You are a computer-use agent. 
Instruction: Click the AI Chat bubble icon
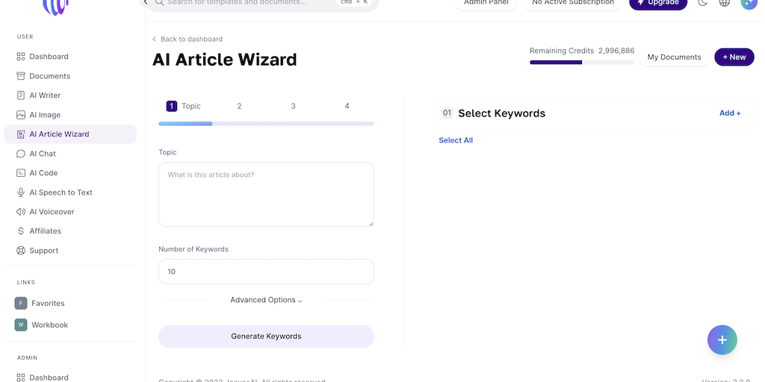[x=22, y=154]
